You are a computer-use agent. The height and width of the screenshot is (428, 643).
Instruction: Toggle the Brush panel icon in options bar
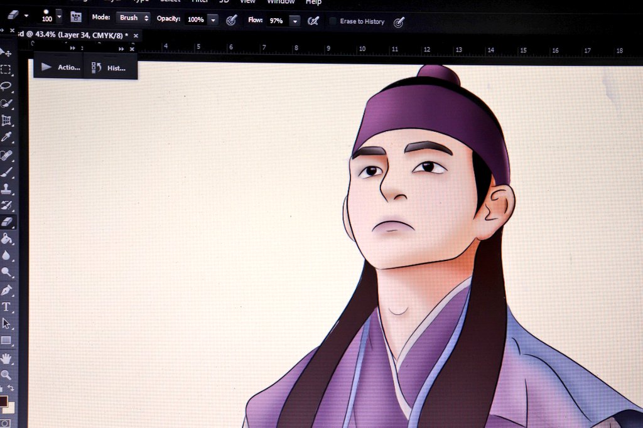pyautogui.click(x=76, y=17)
